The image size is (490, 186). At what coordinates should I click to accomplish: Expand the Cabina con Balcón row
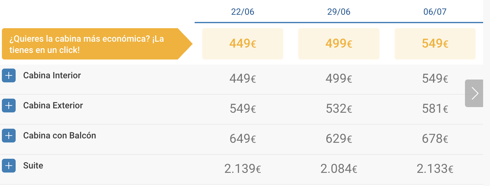point(9,136)
